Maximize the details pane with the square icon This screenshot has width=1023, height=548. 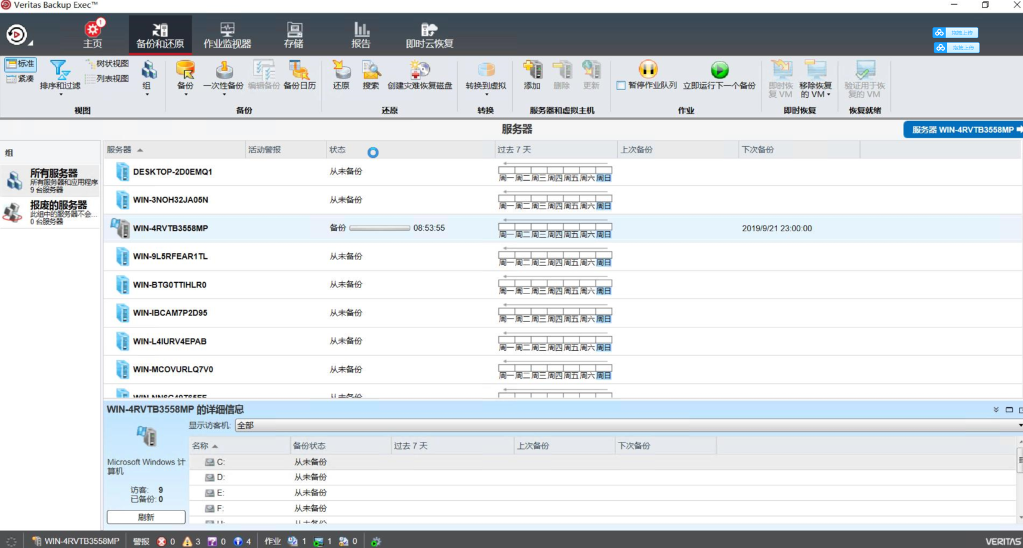(1009, 410)
